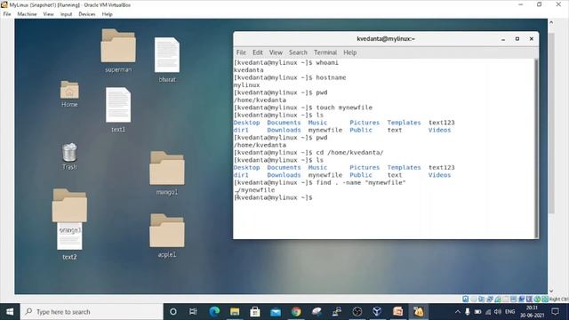Image resolution: width=569 pixels, height=320 pixels.
Task: Select the orange1 folder icon
Action: (x=69, y=205)
